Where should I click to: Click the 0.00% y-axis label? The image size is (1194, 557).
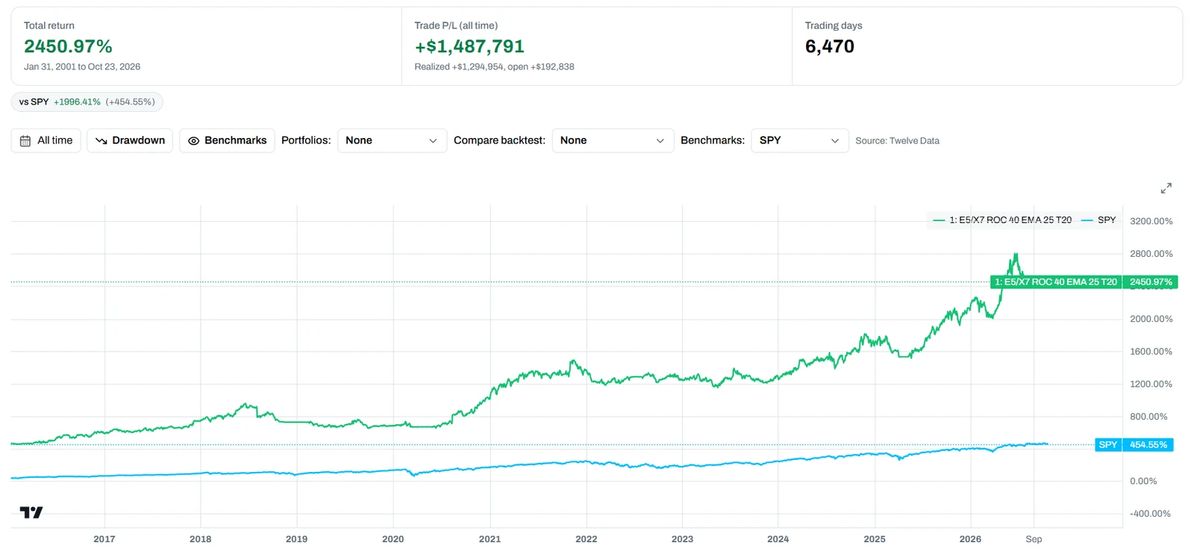1143,482
